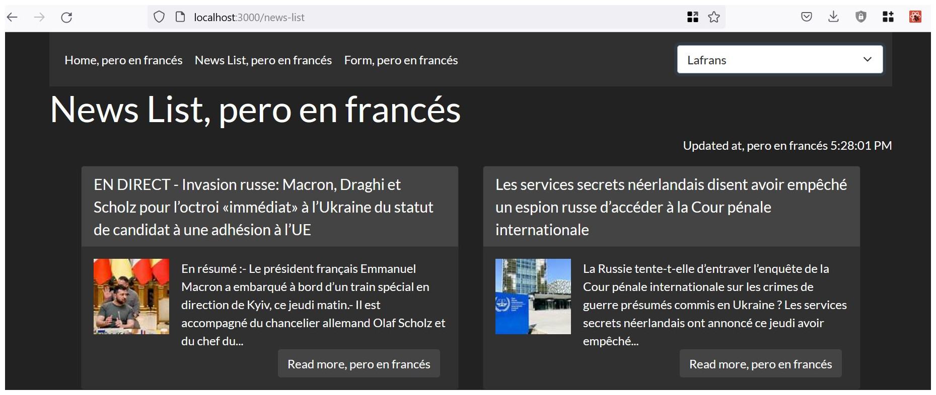Click the Updated at 5:28:01 PM text

[x=787, y=146]
